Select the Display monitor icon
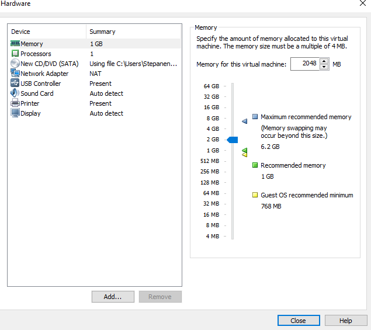 (15, 113)
